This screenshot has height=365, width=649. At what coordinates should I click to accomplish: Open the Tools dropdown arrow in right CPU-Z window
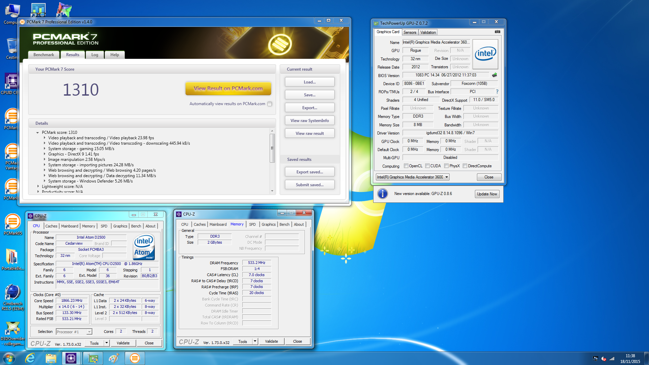(x=255, y=341)
